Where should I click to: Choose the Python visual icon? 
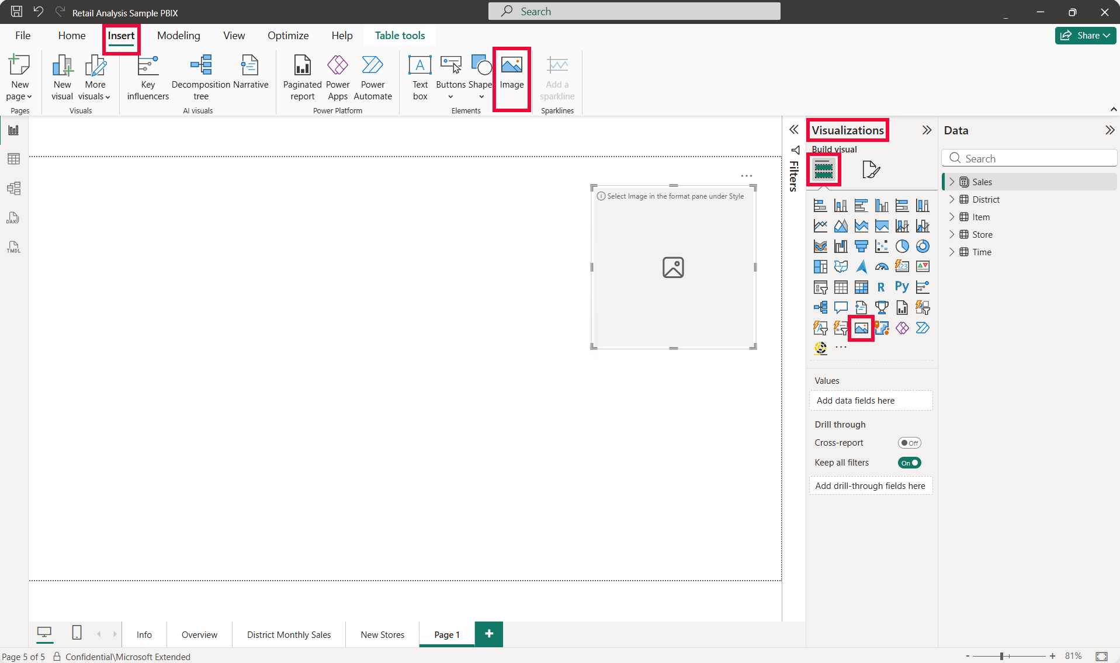click(x=901, y=287)
